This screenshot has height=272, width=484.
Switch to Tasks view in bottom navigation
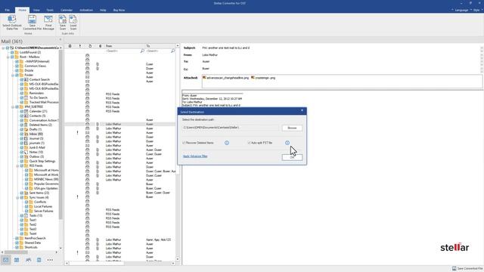(39, 260)
